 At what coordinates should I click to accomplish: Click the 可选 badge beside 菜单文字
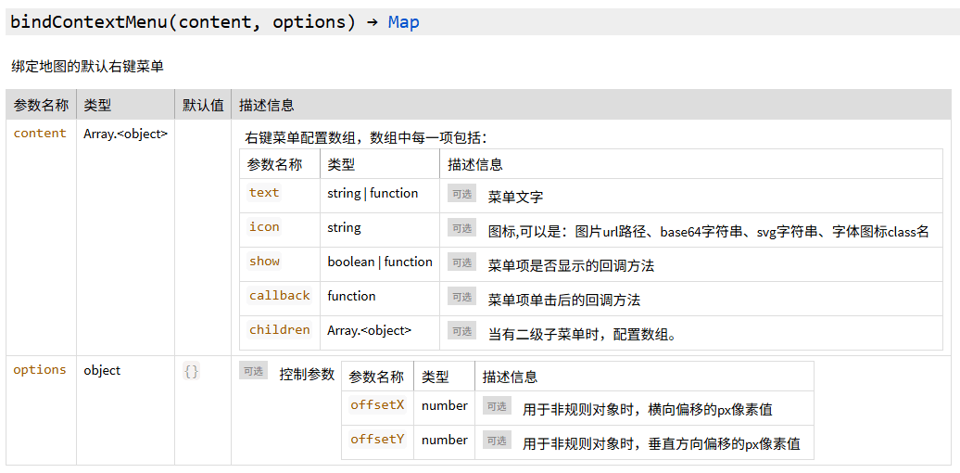coord(461,194)
